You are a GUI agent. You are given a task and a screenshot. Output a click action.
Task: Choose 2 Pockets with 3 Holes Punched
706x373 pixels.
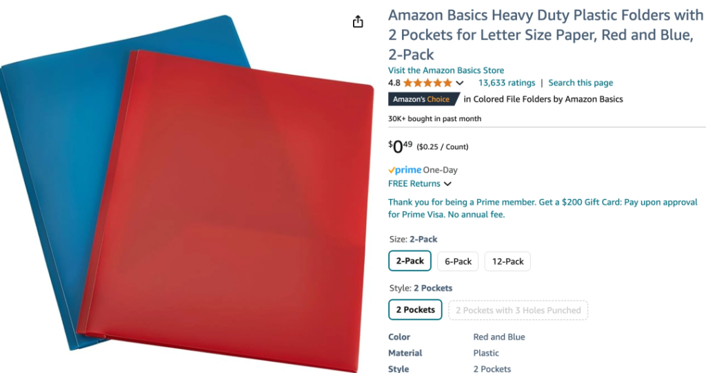click(x=518, y=310)
